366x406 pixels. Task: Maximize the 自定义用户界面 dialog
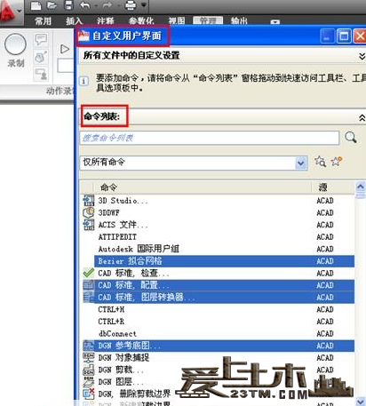pos(344,36)
